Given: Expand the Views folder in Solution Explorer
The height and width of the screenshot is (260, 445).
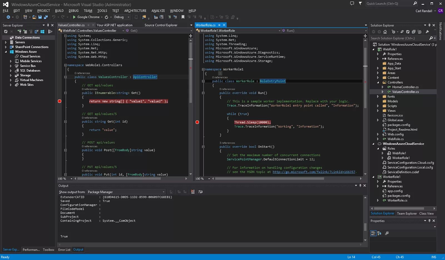Looking at the screenshot, I should (x=378, y=111).
